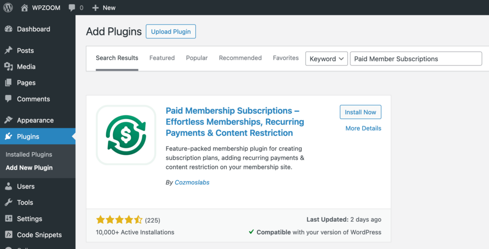Click the plugin search input field
The height and width of the screenshot is (249, 489).
(x=416, y=59)
